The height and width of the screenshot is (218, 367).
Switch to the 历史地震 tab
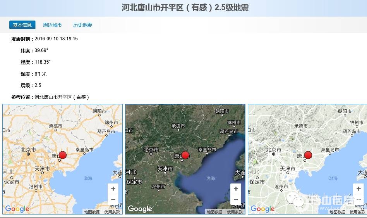tap(82, 25)
